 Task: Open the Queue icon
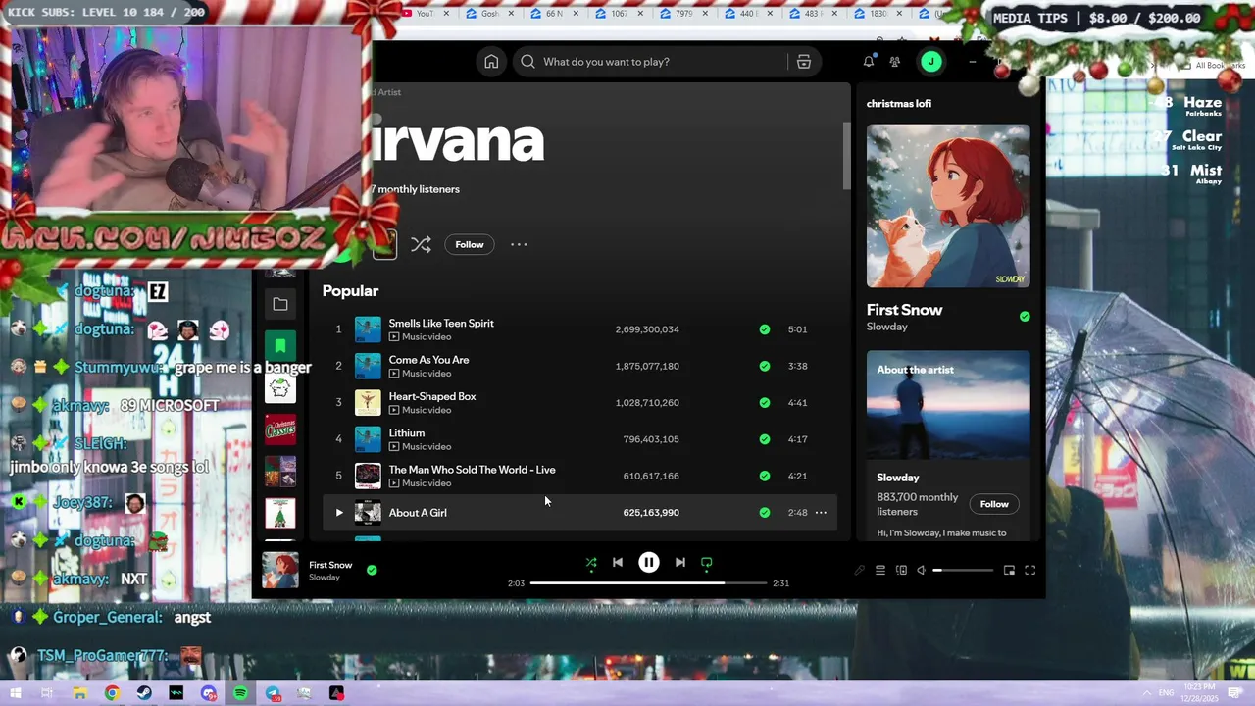[x=880, y=570]
